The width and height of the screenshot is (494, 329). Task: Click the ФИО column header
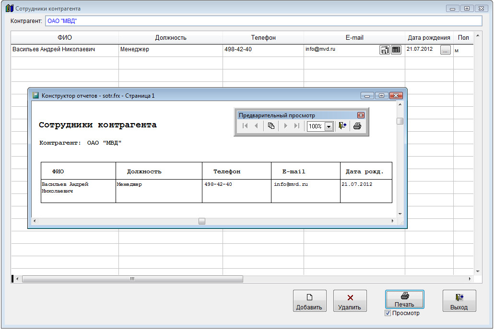[65, 38]
